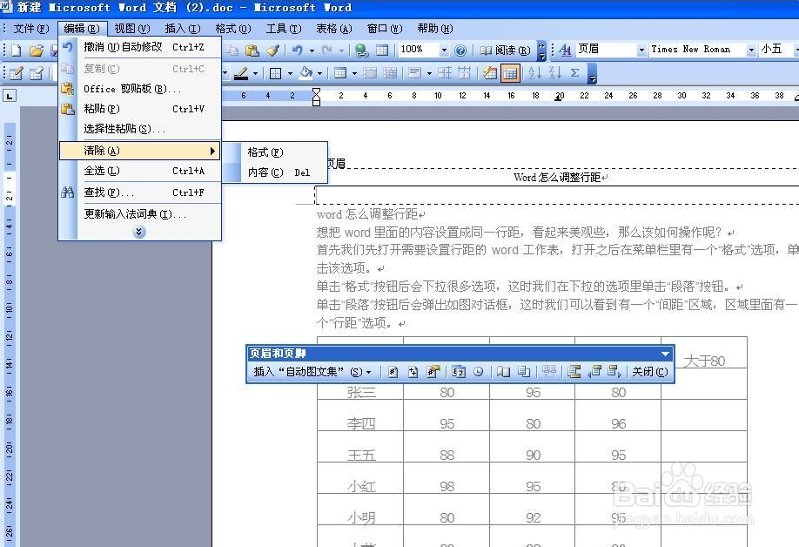799x547 pixels.
Task: Open the Times New Roman font dropdown
Action: pos(752,50)
